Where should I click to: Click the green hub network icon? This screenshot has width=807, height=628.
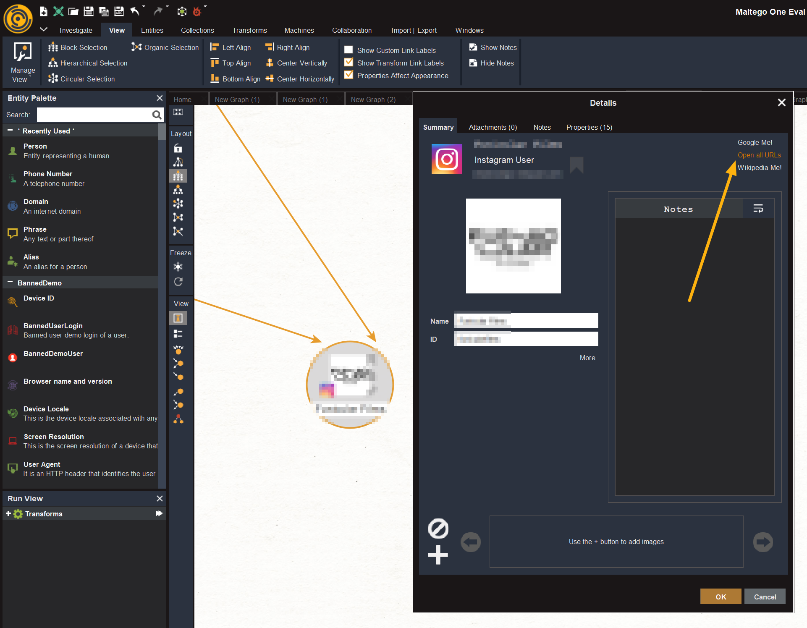click(182, 12)
